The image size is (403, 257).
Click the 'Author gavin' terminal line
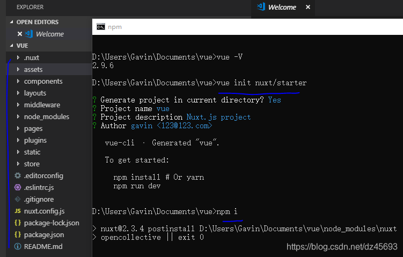click(x=152, y=126)
